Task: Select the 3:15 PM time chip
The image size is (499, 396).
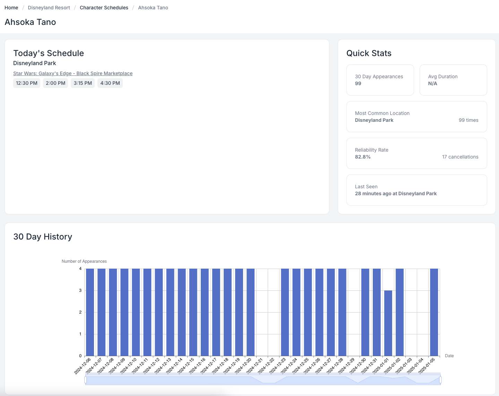Action: click(x=83, y=83)
